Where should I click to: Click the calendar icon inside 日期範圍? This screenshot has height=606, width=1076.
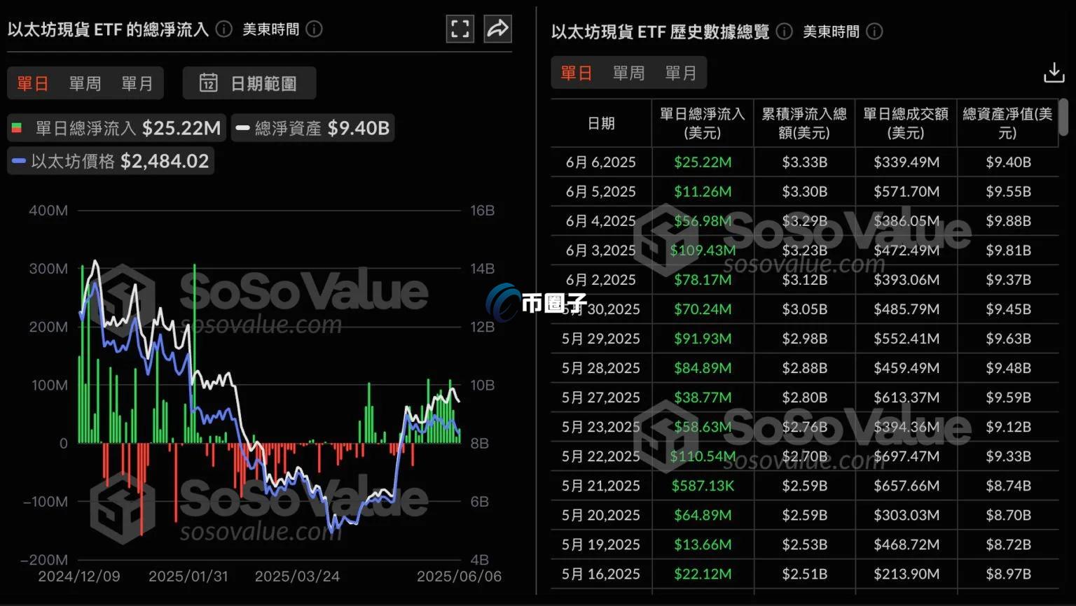pyautogui.click(x=208, y=83)
